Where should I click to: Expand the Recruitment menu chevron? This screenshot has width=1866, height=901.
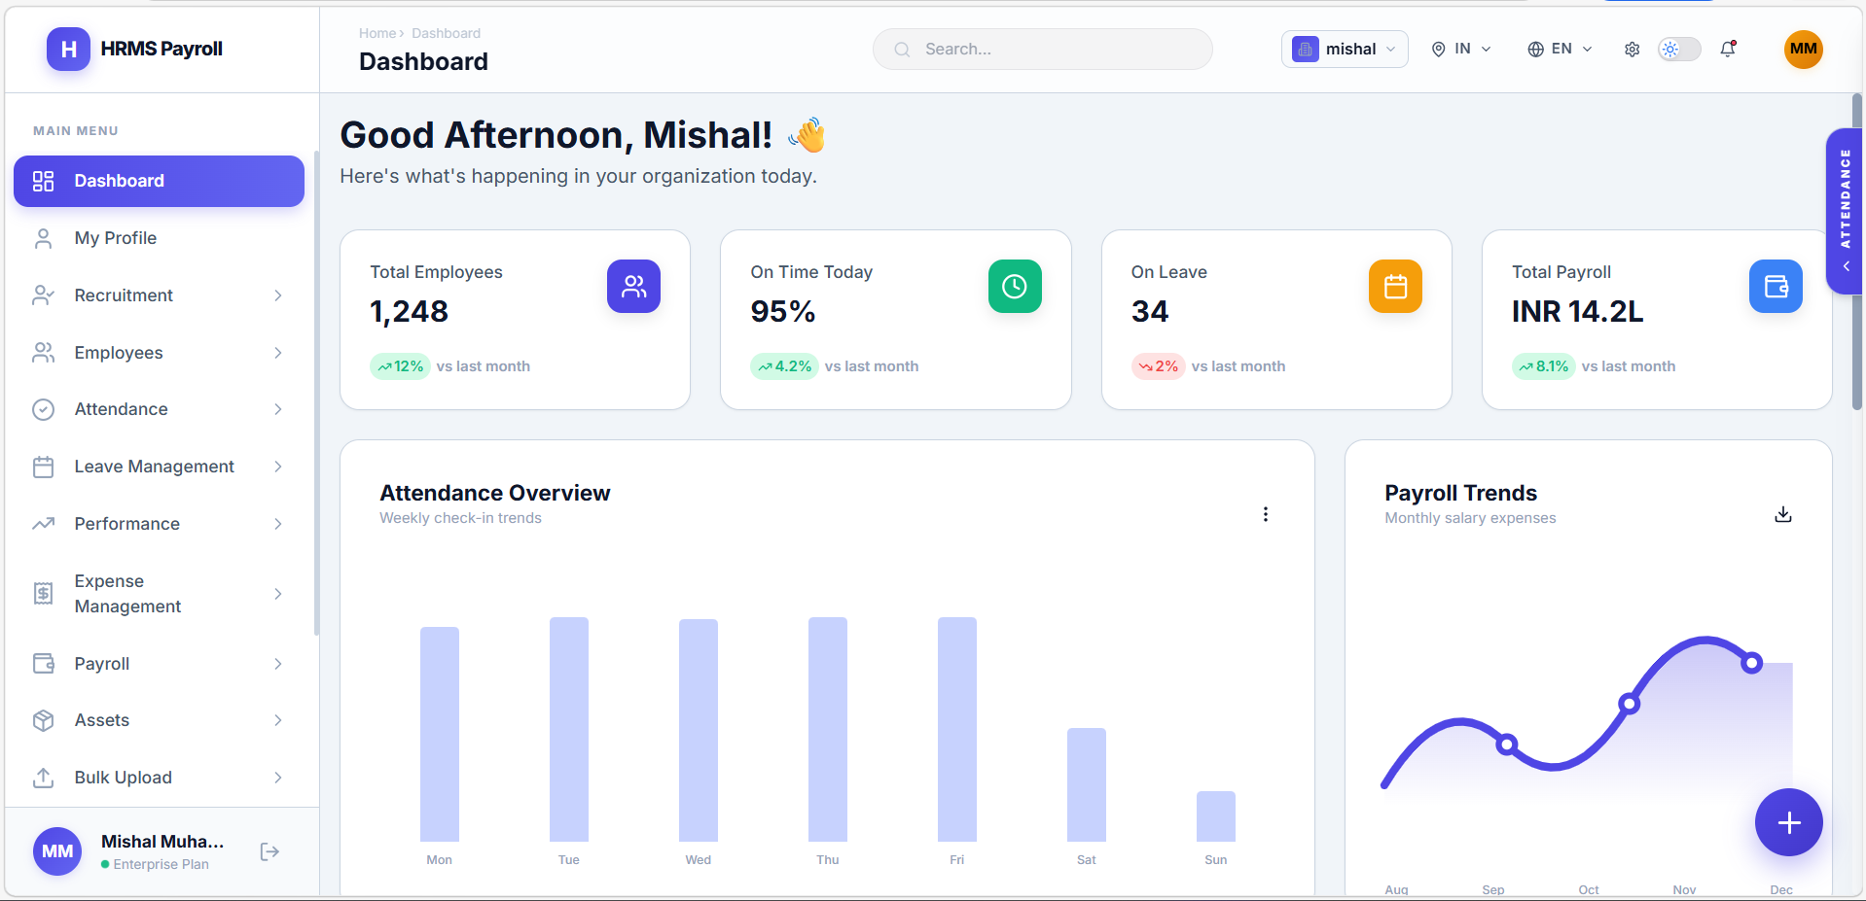click(278, 295)
